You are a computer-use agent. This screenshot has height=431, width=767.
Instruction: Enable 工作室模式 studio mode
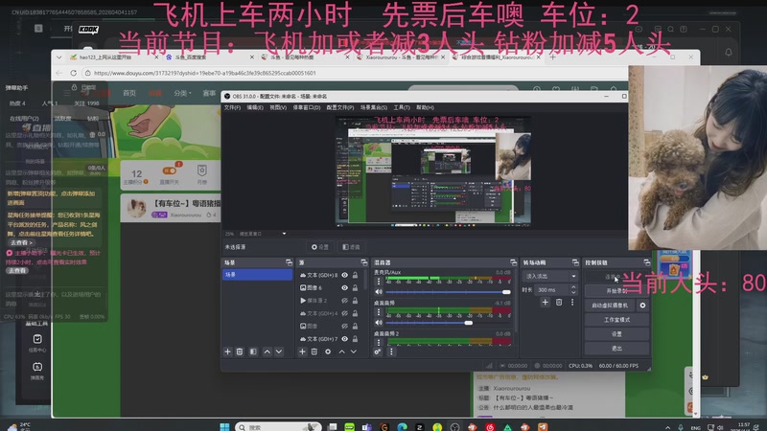click(616, 320)
